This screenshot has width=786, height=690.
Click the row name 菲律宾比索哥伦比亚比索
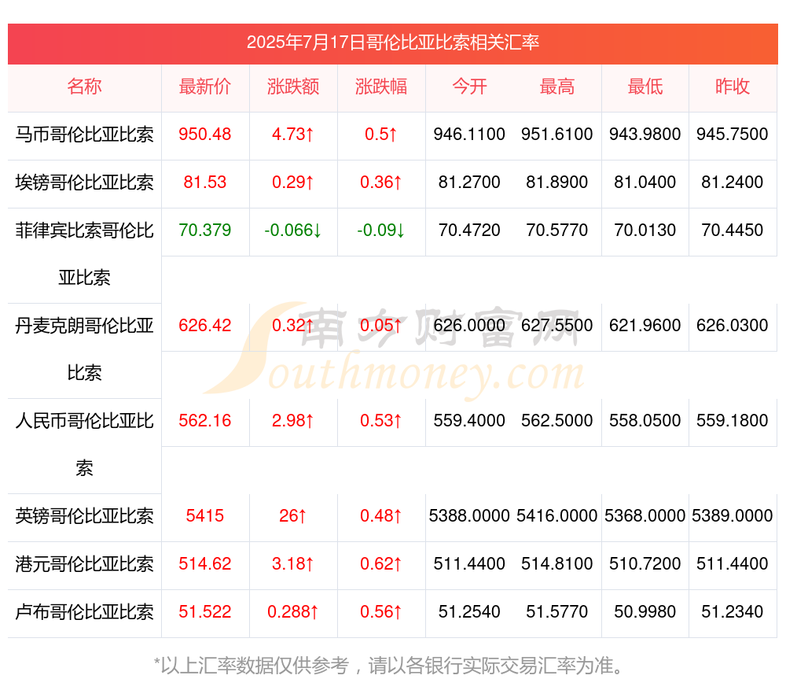[x=84, y=254]
